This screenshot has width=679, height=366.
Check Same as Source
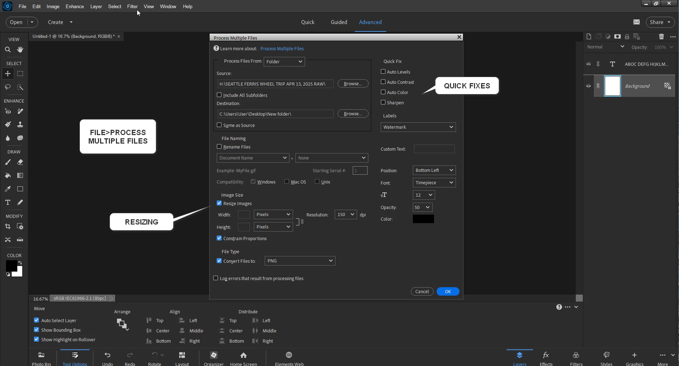tap(219, 125)
